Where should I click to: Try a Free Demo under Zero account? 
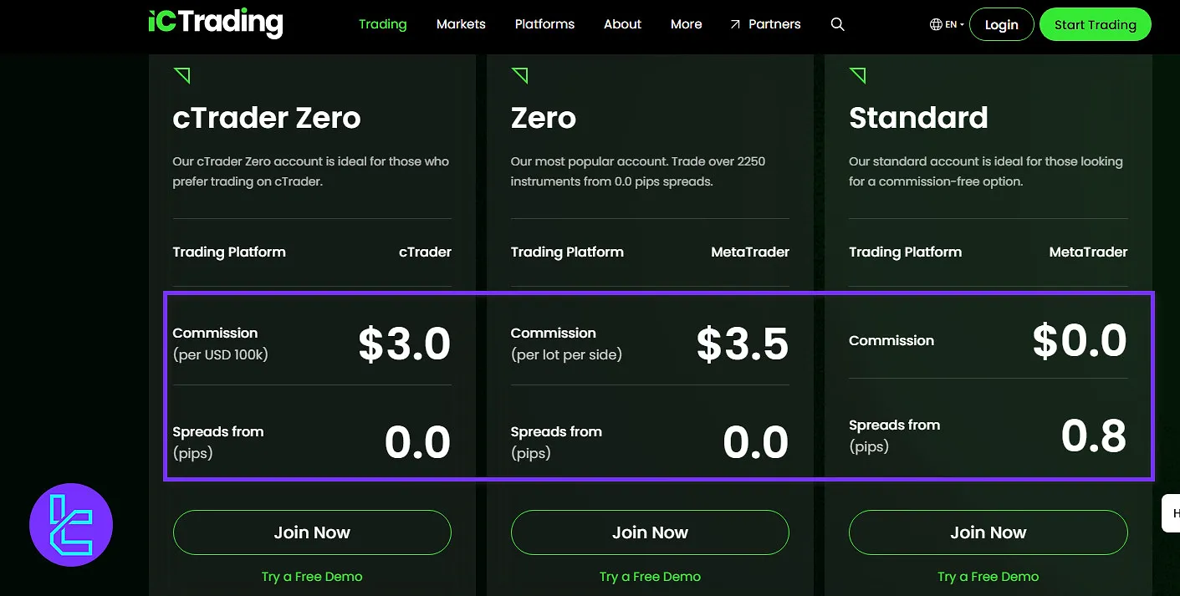[x=650, y=577]
